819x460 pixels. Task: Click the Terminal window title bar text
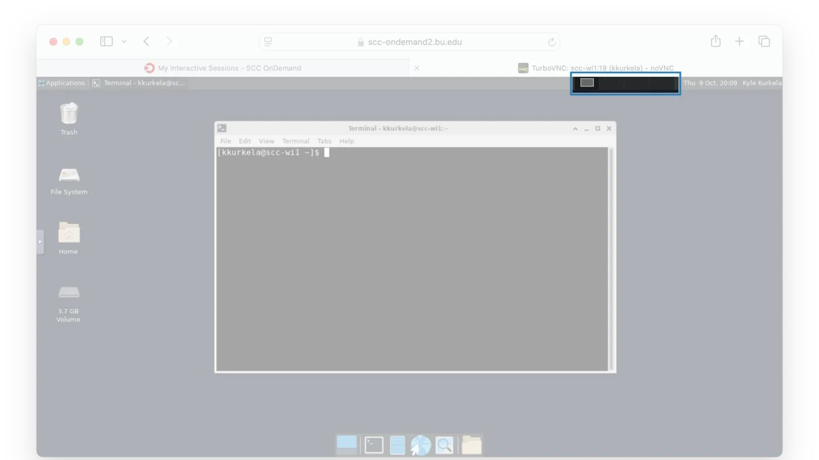coord(398,128)
